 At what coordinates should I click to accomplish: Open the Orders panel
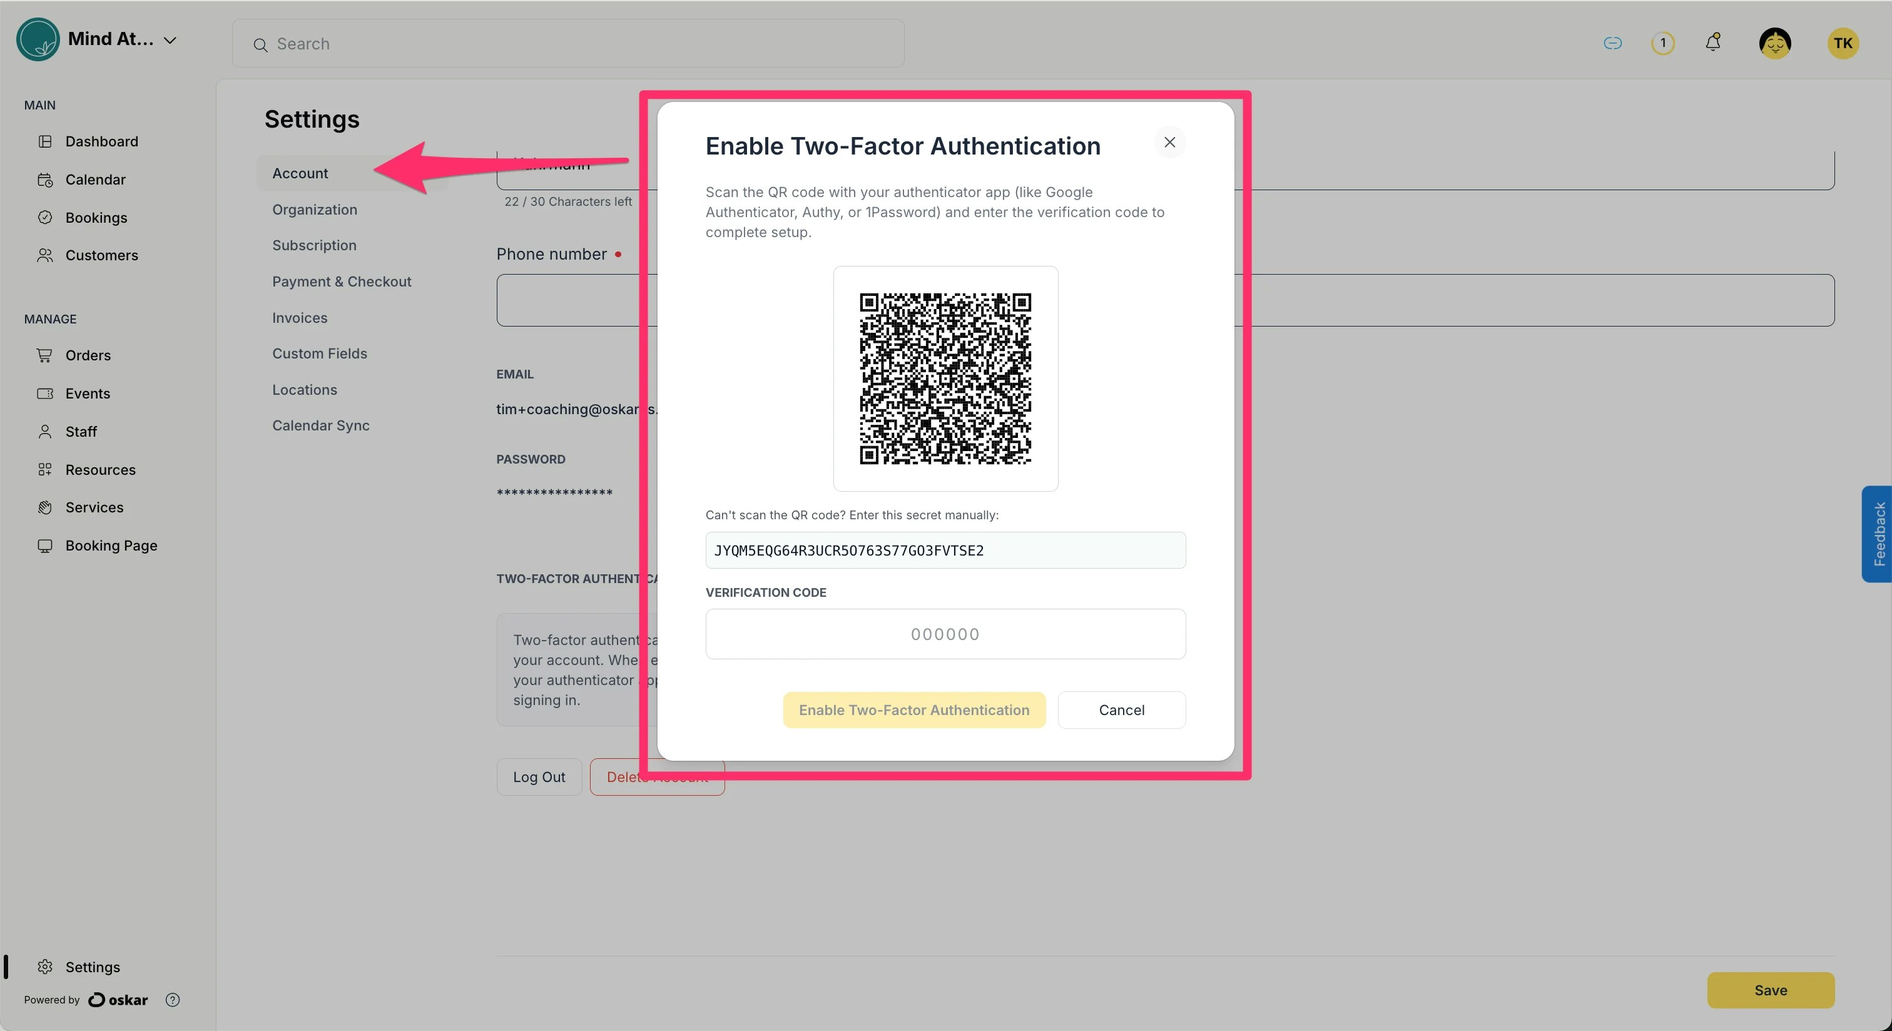88,355
